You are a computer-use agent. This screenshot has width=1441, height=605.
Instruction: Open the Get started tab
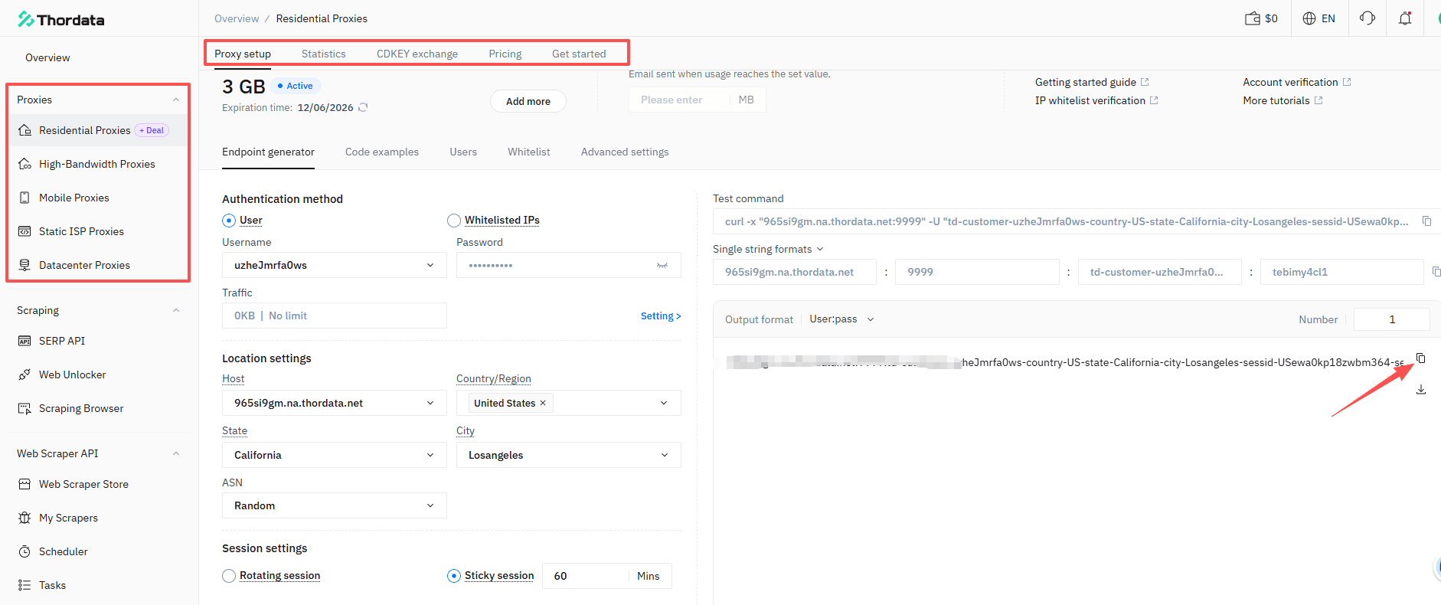pos(579,54)
